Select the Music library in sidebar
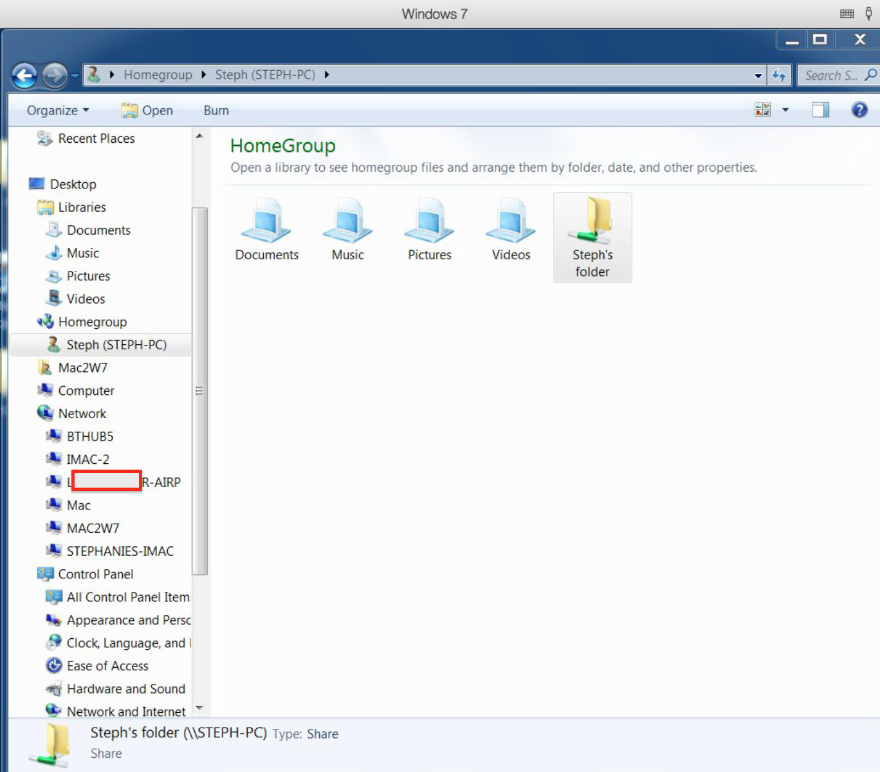The width and height of the screenshot is (880, 772). (71, 253)
